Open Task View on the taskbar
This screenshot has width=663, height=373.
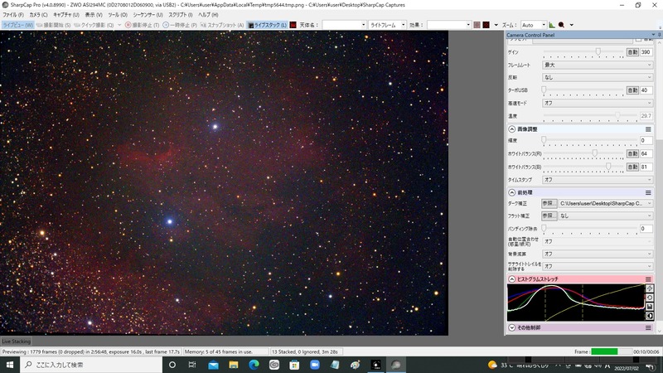[x=192, y=365]
